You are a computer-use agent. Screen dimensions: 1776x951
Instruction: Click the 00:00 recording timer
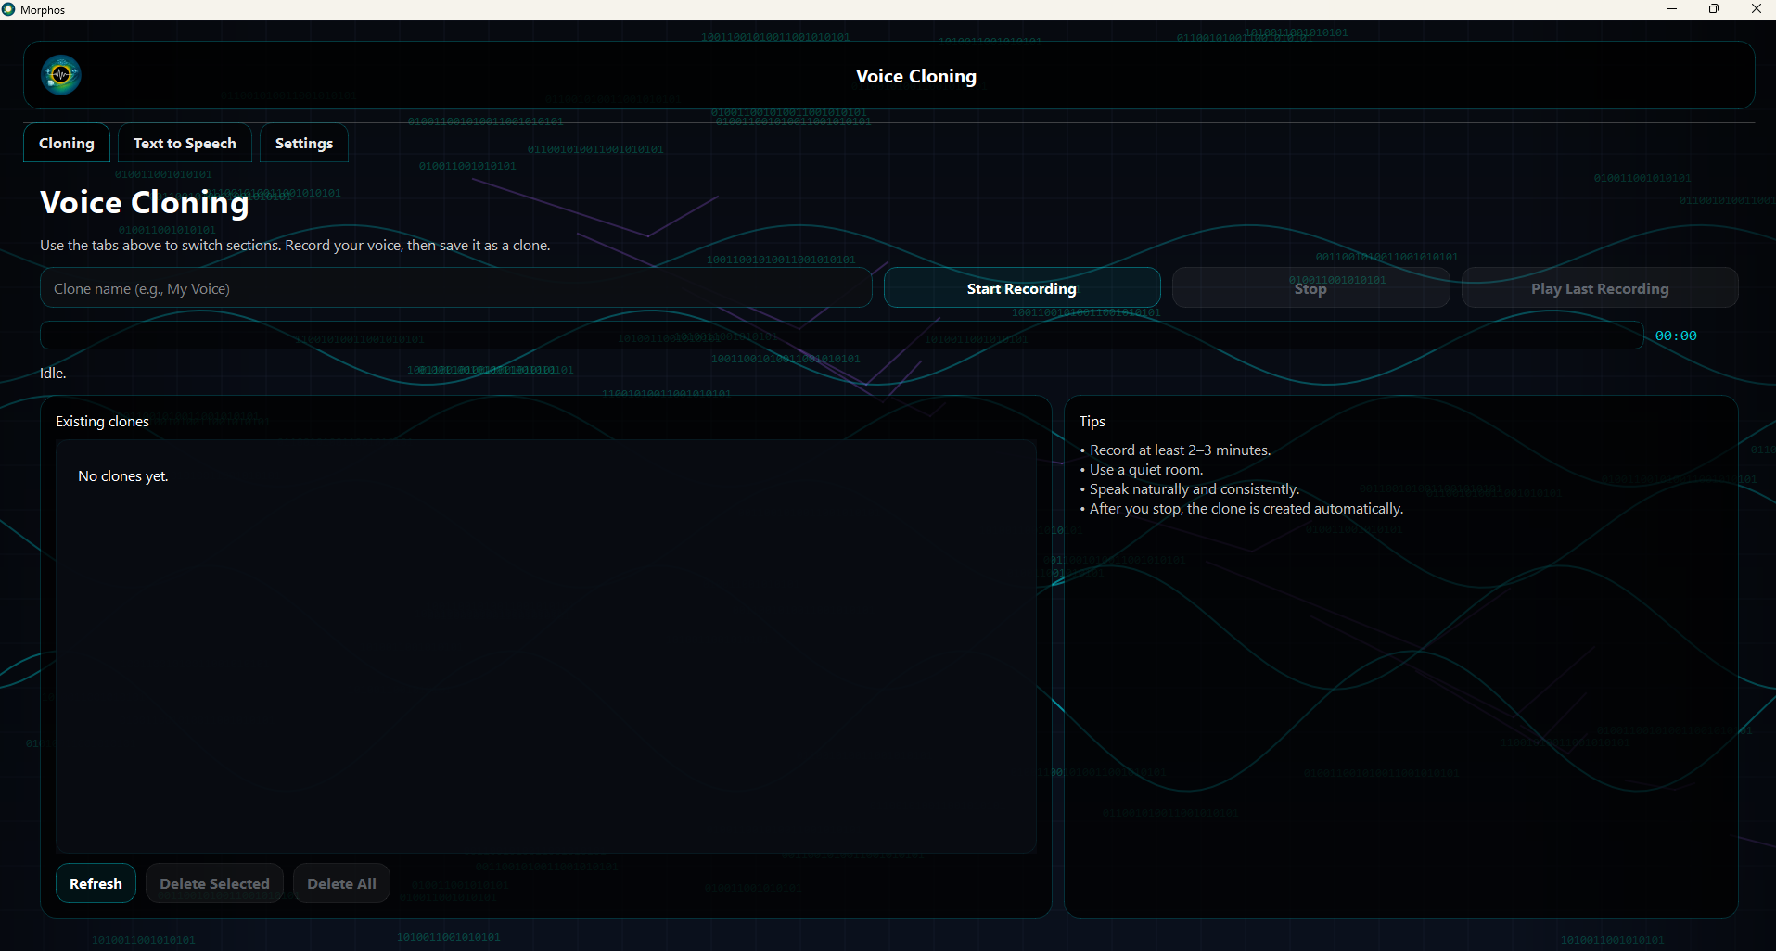tap(1677, 336)
